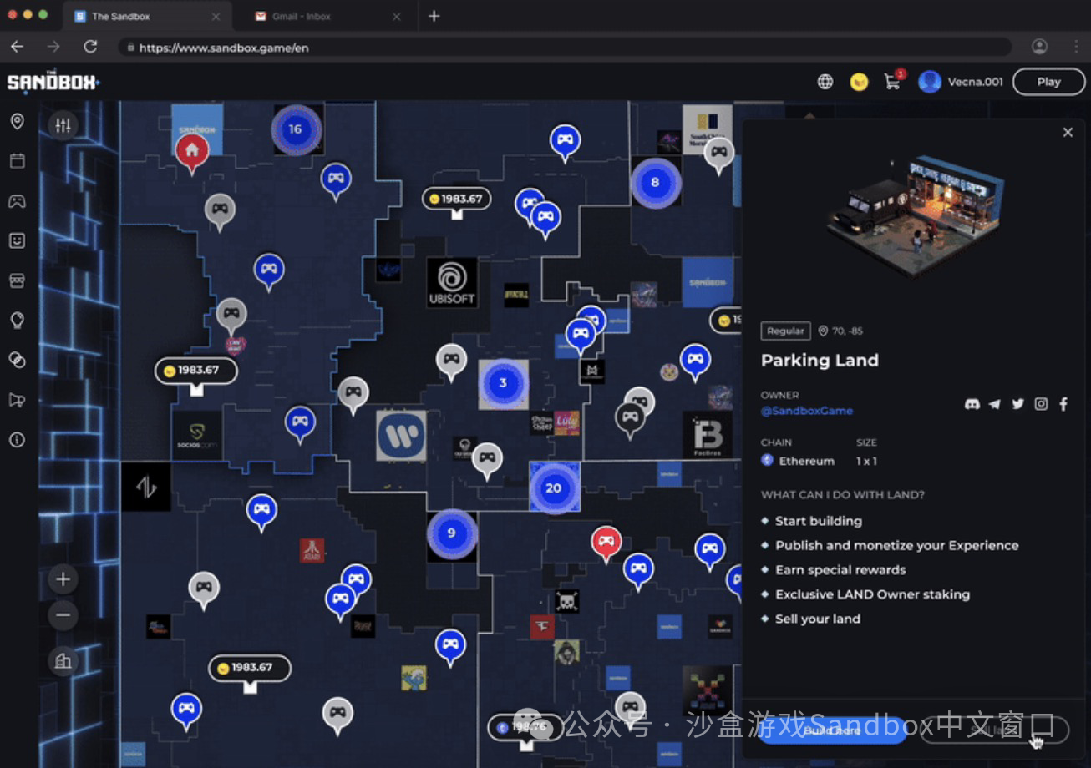This screenshot has width=1091, height=768.
Task: Open the Twitter social link
Action: tap(1017, 404)
